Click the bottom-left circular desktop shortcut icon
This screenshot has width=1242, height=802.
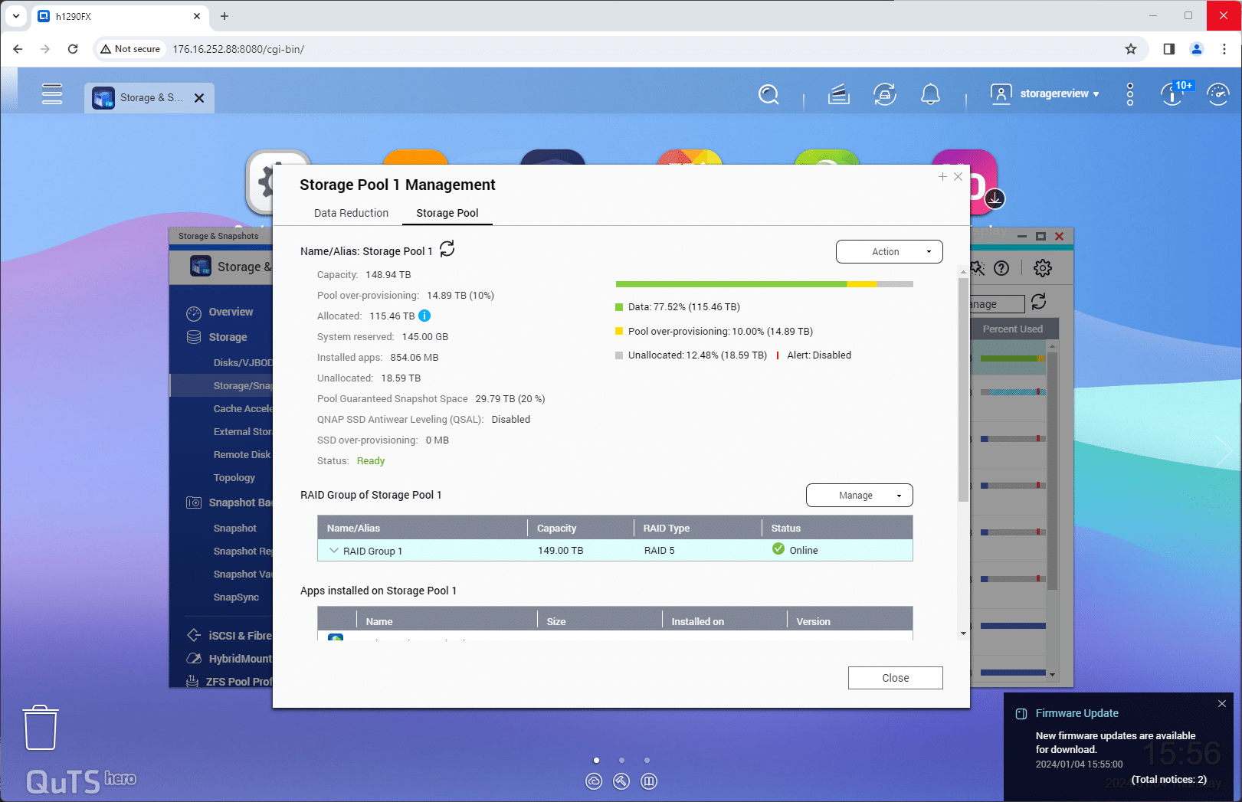pos(594,781)
